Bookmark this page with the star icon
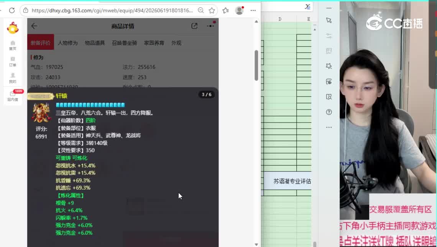Screen dimensions: 437x247 212,11
